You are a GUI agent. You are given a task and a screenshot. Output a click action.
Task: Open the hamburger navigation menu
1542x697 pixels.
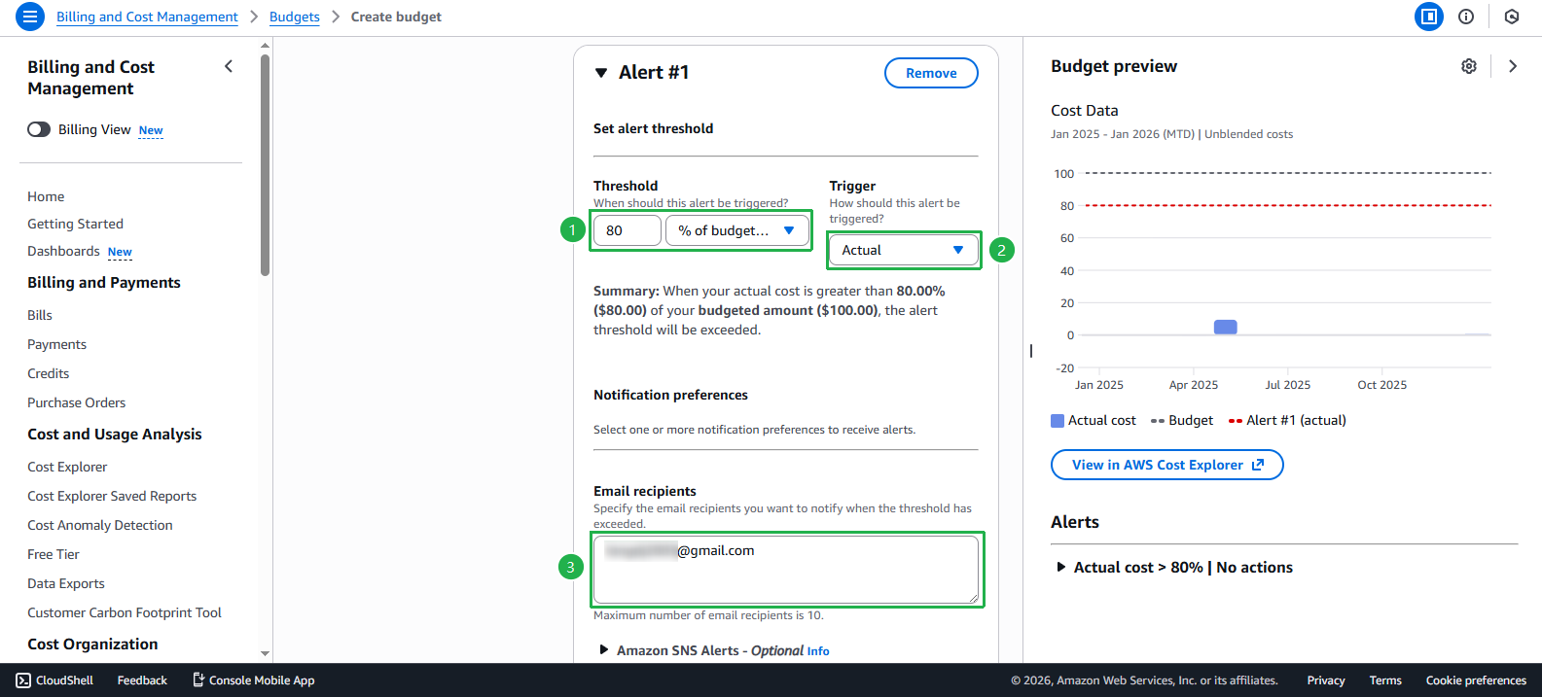point(30,17)
